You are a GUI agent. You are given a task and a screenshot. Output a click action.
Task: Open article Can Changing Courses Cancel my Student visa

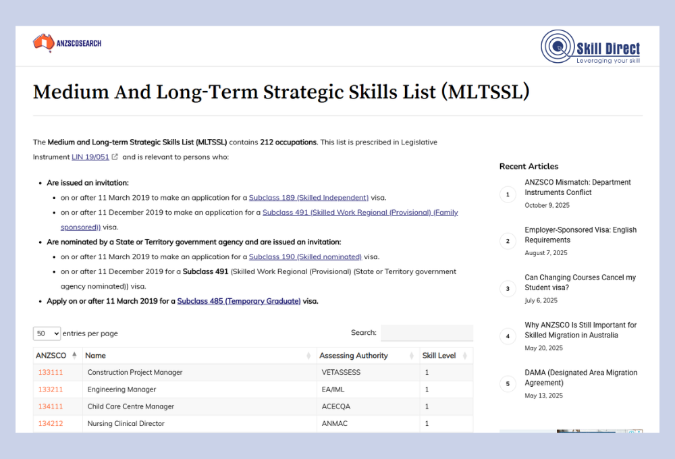pyautogui.click(x=580, y=282)
